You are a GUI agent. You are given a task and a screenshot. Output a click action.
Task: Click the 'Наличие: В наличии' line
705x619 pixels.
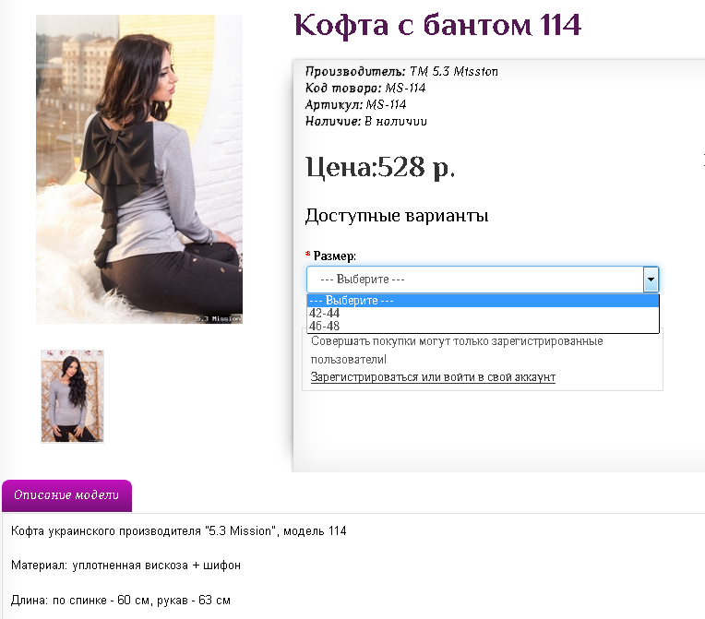[366, 122]
